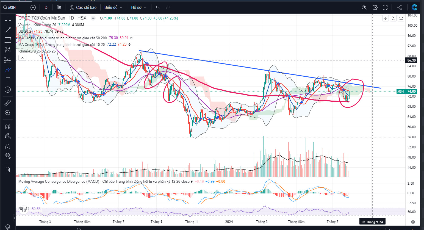Viewport: 424px width, 230px height.
Task: Click the symbol title visibility toggle
Action: pyautogui.click(x=93, y=18)
